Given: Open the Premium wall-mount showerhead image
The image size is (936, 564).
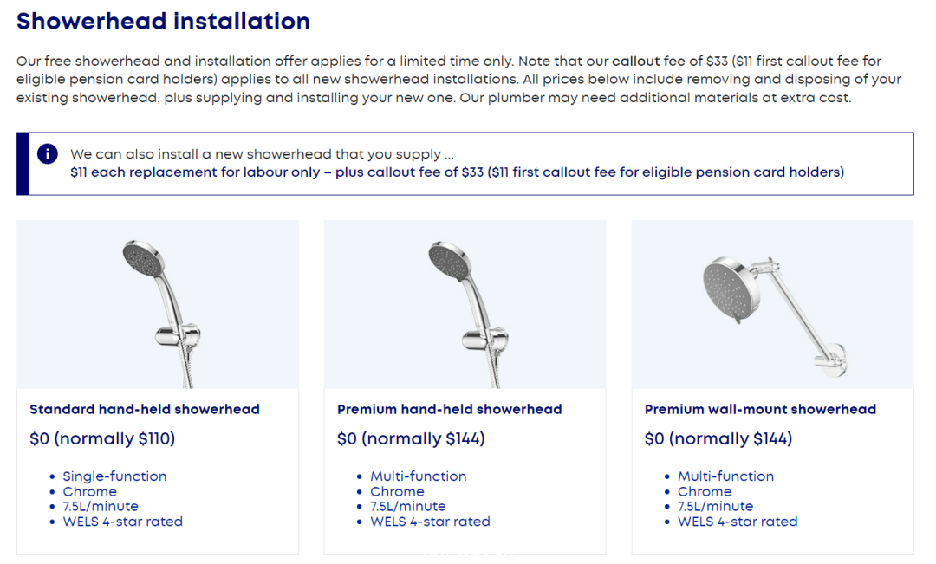Looking at the screenshot, I should pyautogui.click(x=772, y=304).
